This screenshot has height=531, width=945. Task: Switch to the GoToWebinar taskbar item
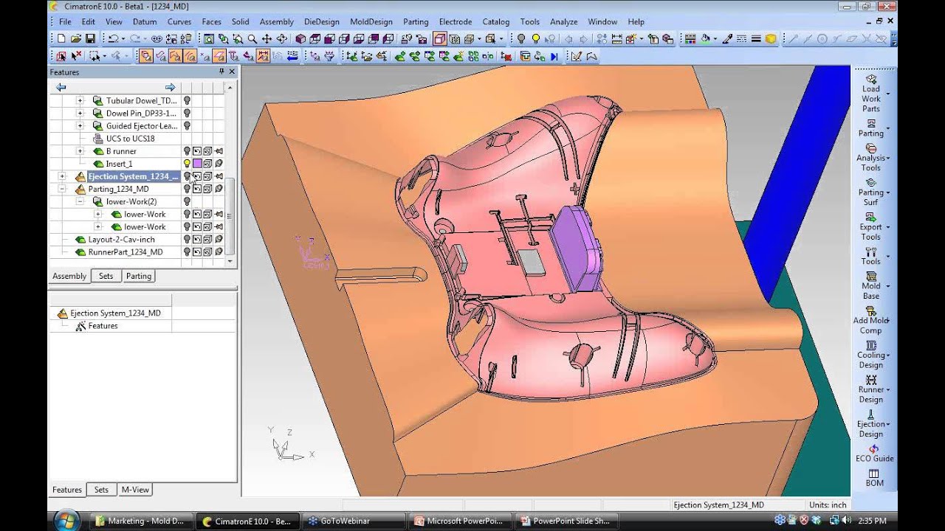tap(354, 521)
